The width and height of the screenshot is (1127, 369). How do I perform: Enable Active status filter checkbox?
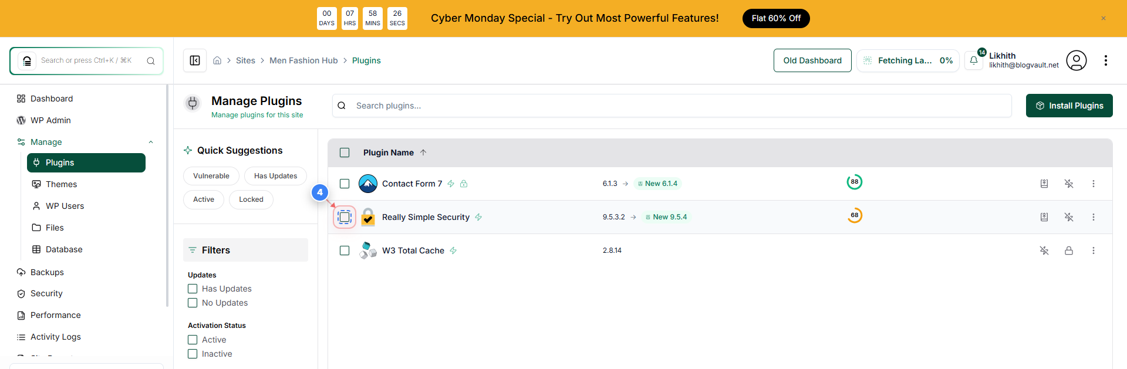(193, 340)
